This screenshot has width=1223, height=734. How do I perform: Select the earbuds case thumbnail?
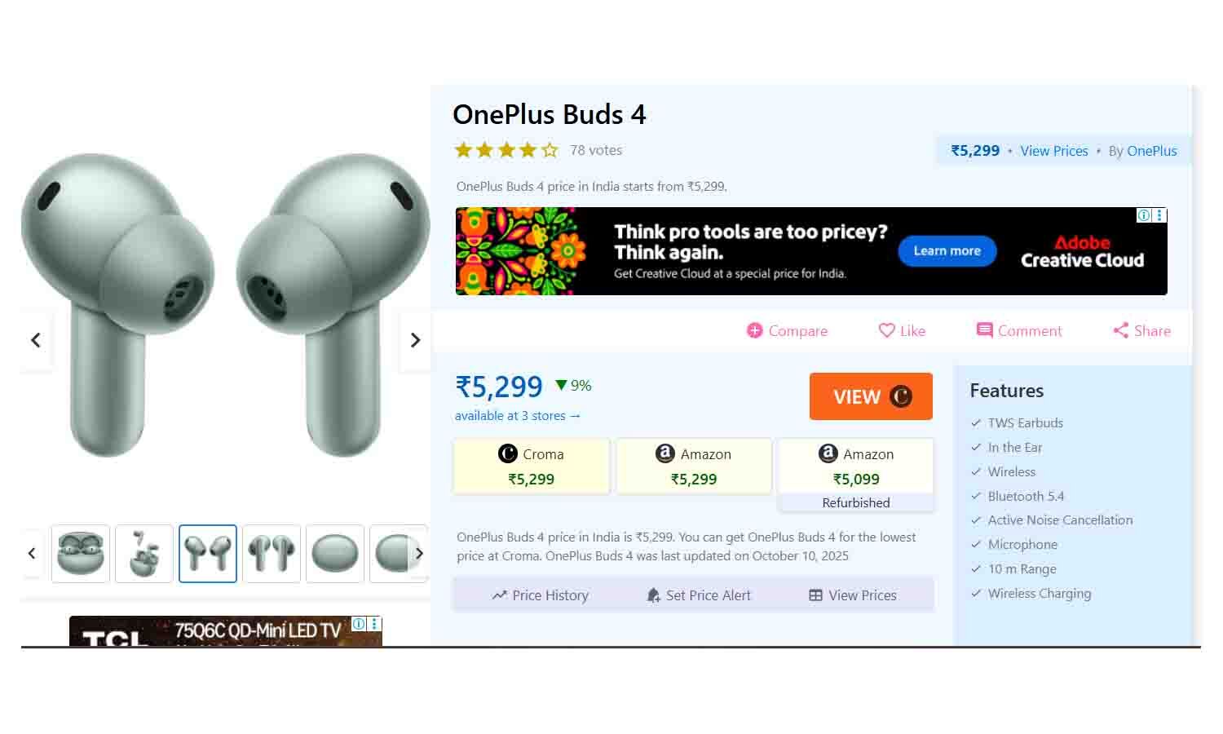point(81,554)
